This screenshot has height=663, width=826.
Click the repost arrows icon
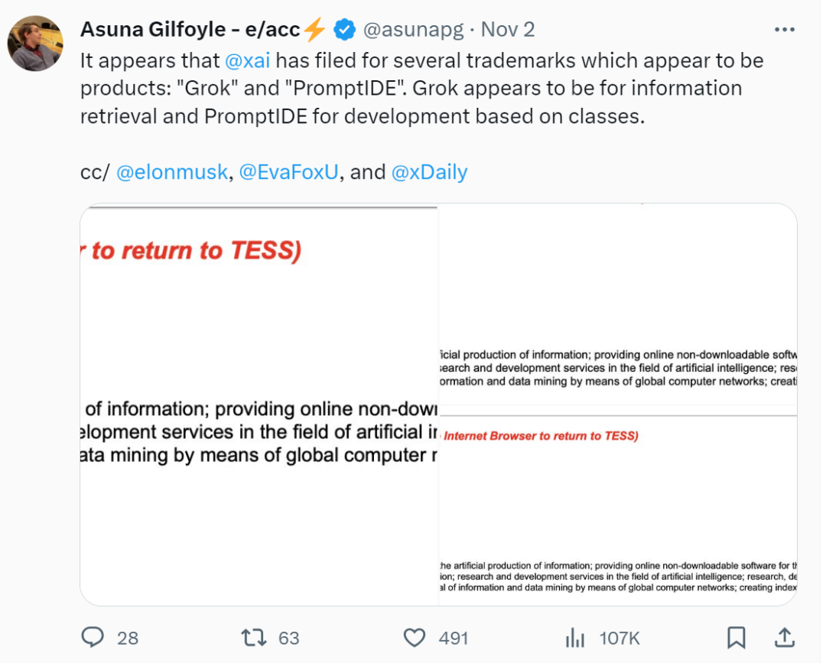[x=254, y=638]
